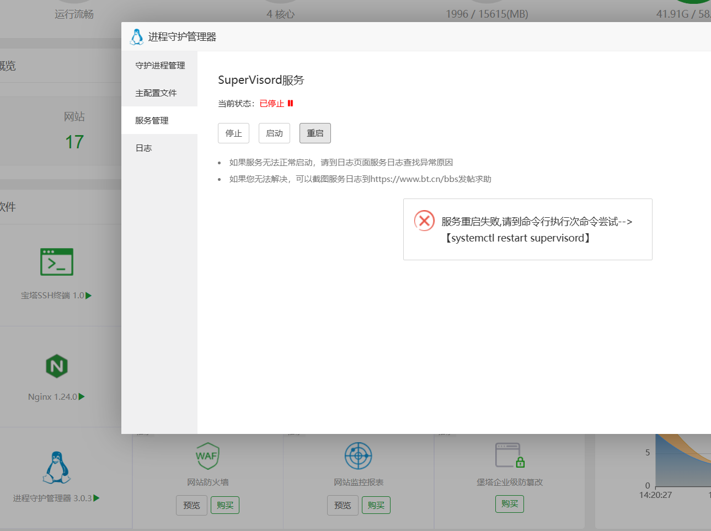Click the bbs forum help hint line
The height and width of the screenshot is (531, 711).
tap(360, 179)
